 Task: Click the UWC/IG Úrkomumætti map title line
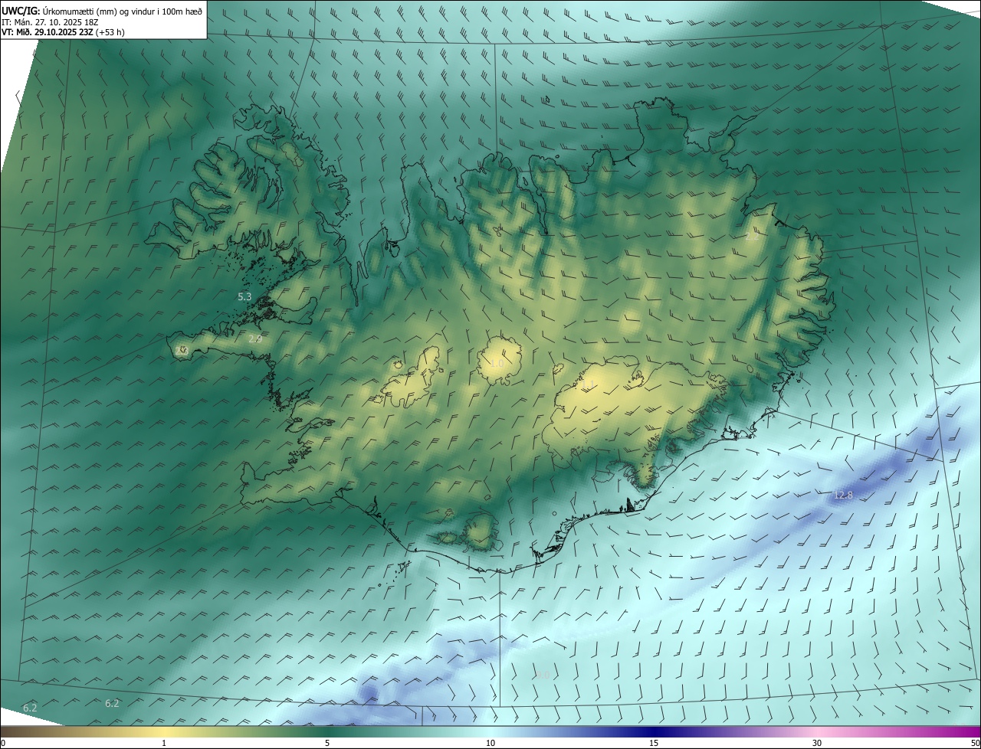point(102,11)
